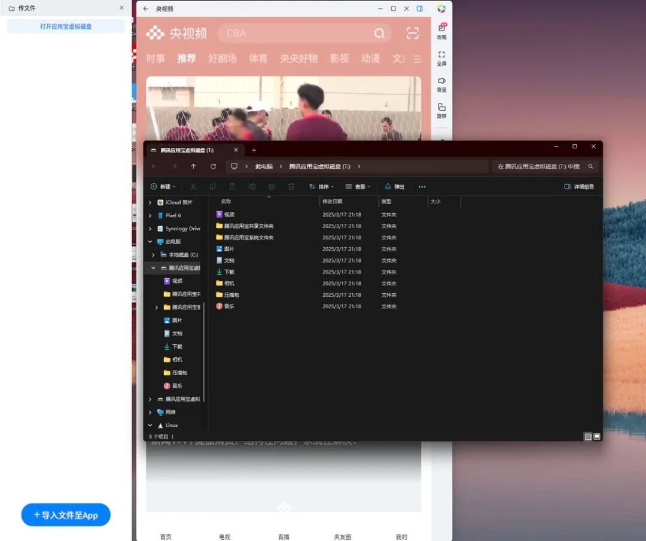This screenshot has height=541, width=646.
Task: Toggle the side panel icon in 央视频 title bar
Action: pyautogui.click(x=420, y=8)
